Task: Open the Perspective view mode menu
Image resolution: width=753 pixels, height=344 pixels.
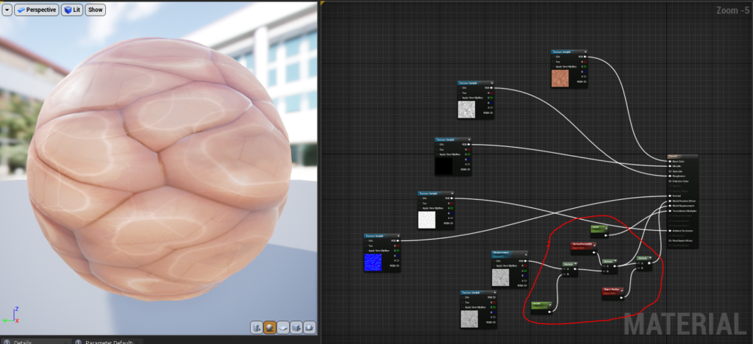Action: coord(37,10)
